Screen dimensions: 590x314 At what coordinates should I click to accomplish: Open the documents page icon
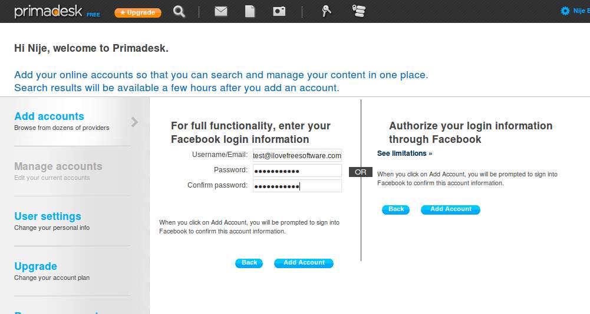(250, 11)
